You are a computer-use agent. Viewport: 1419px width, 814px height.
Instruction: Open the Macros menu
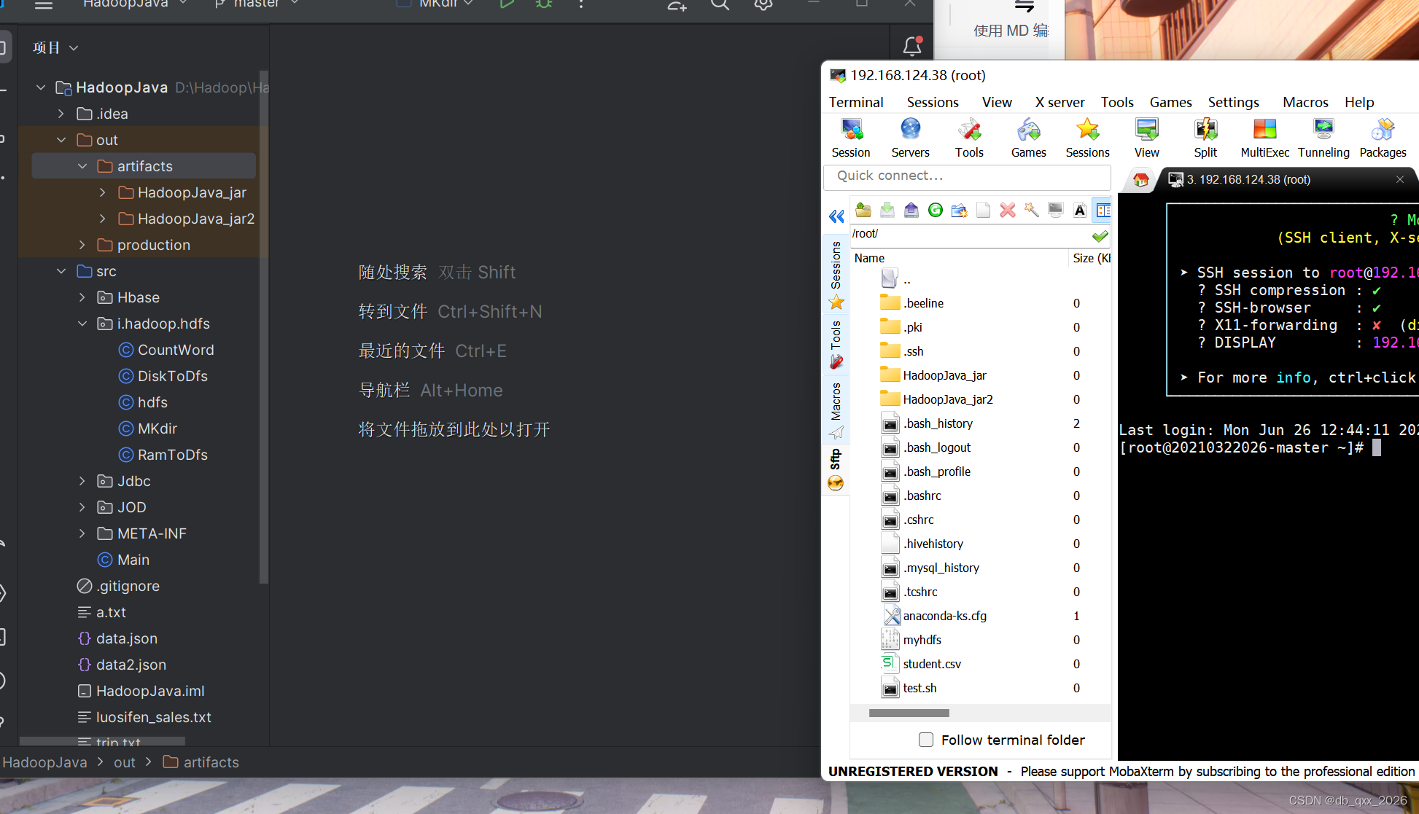tap(1305, 102)
